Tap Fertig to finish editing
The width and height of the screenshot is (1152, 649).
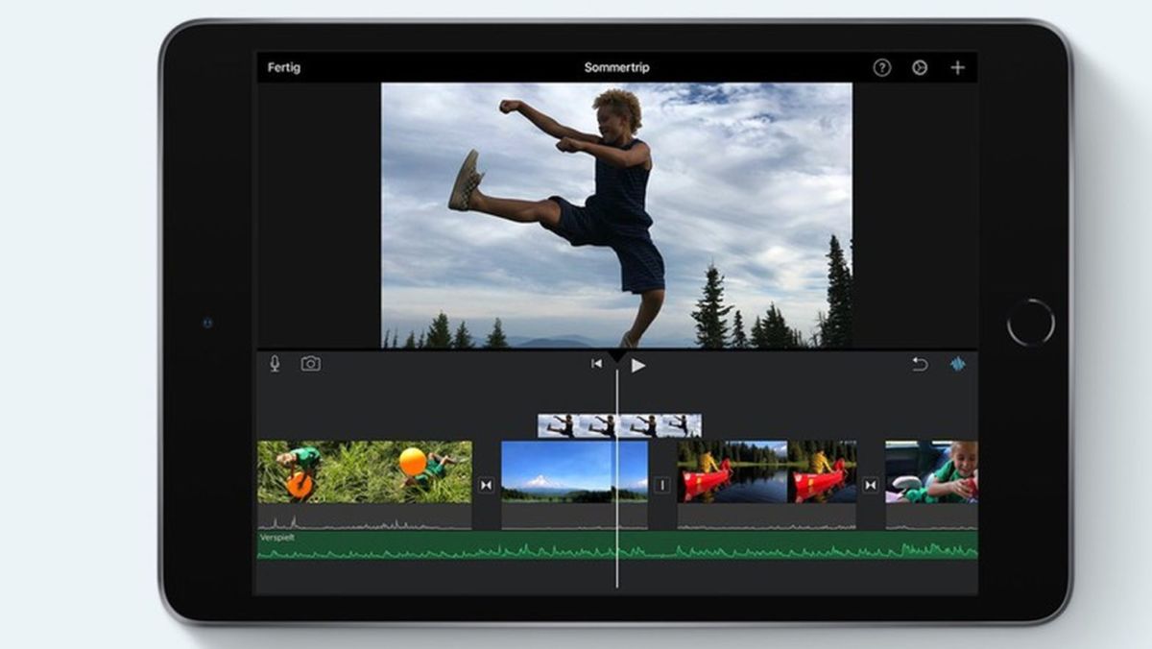[283, 67]
